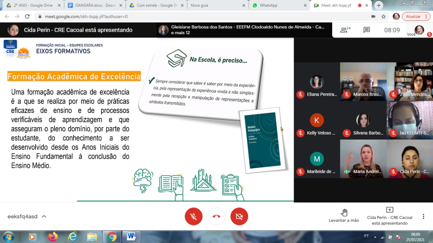Open camera permission icon in address bar
Screen dimensions: 433x243
click(373, 17)
